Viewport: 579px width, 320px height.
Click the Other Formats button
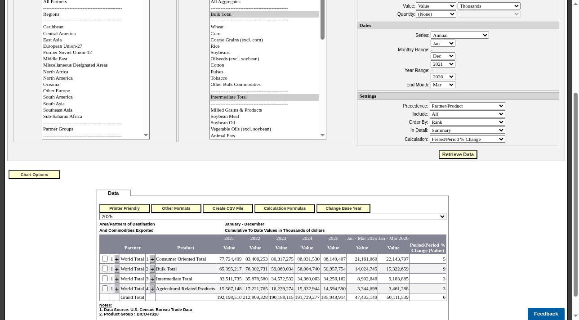point(176,208)
